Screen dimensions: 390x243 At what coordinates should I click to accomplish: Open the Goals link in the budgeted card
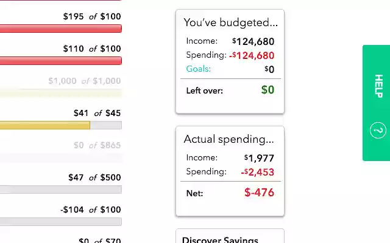click(199, 69)
